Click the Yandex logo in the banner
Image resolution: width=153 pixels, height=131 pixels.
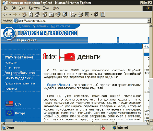pyautogui.click(x=50, y=56)
